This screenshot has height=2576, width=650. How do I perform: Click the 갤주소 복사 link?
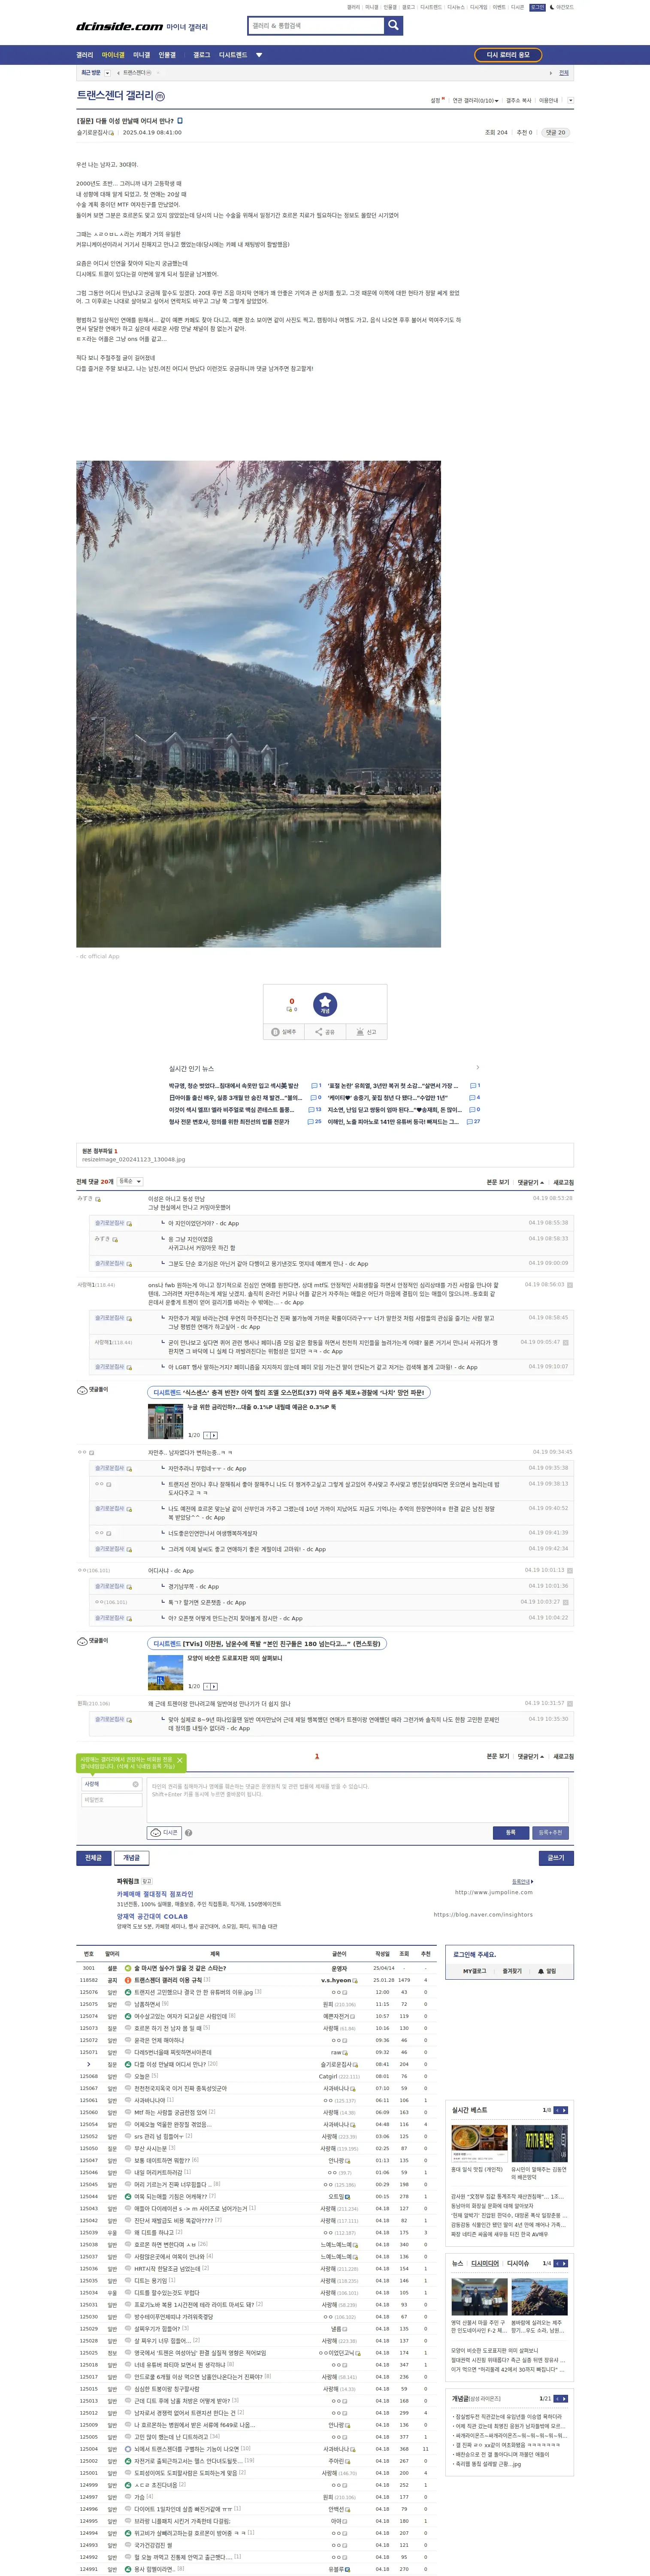click(520, 101)
